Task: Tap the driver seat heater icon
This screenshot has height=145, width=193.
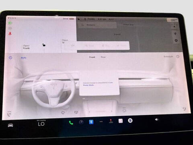Action: pos(9,114)
